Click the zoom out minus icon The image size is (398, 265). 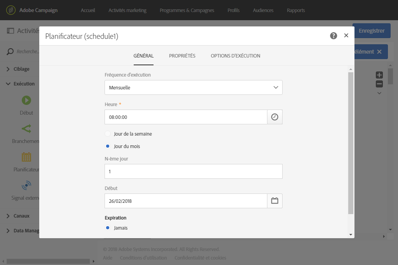[379, 84]
